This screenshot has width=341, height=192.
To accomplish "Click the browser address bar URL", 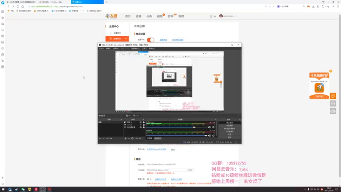I will pos(68,6).
